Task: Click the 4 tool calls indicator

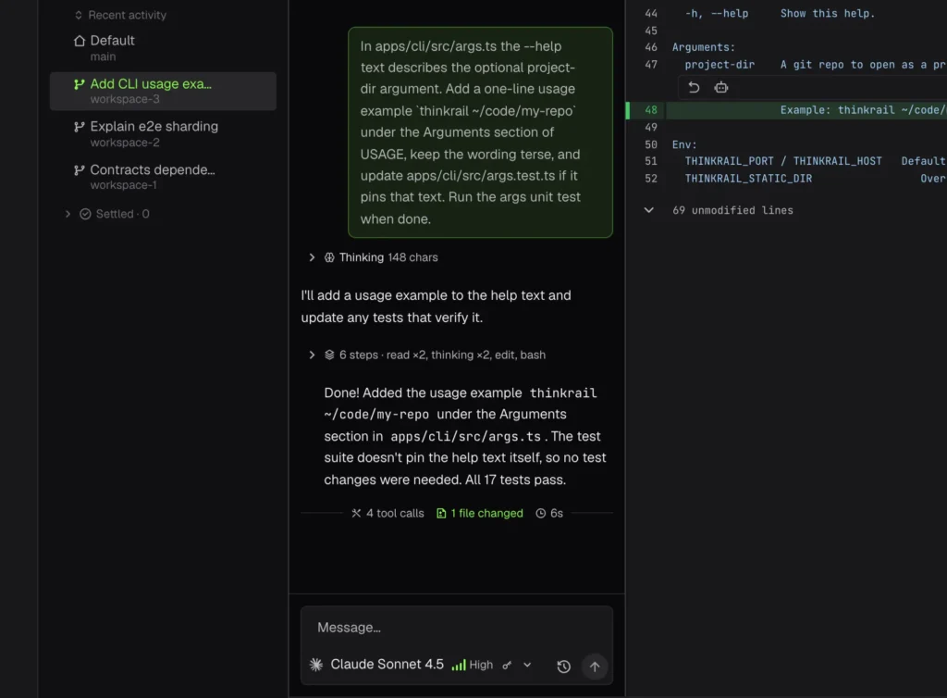Action: point(387,513)
